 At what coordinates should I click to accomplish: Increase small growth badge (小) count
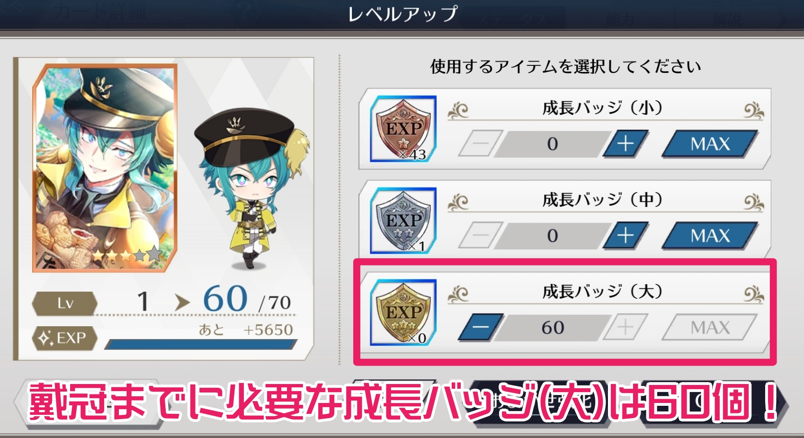(x=625, y=143)
